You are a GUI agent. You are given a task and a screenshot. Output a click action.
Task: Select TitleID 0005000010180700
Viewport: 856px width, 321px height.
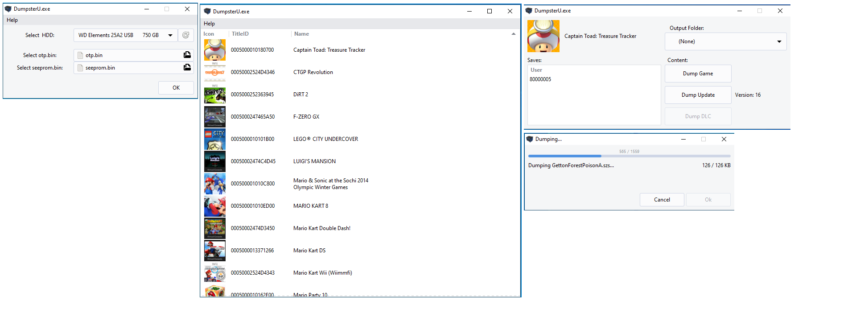(252, 50)
